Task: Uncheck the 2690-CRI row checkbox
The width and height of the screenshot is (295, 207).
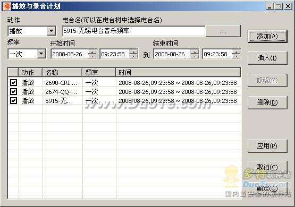Action: [x=13, y=82]
